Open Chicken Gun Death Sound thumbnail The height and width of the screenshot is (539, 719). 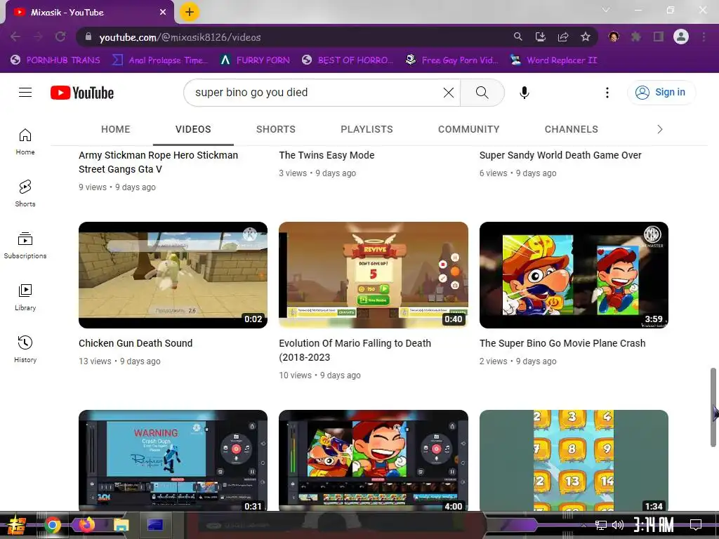[173, 275]
